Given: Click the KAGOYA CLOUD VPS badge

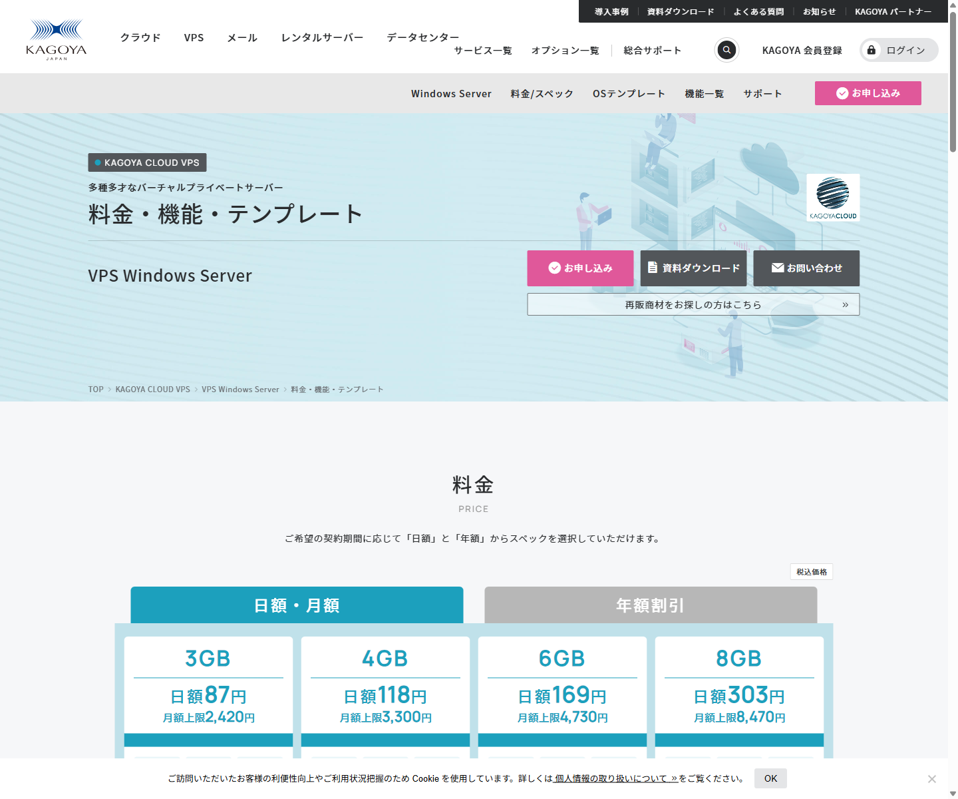Looking at the screenshot, I should coord(147,162).
